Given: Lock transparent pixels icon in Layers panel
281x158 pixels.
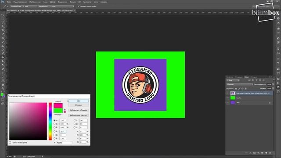Looking at the screenshot, I should tap(236, 89).
